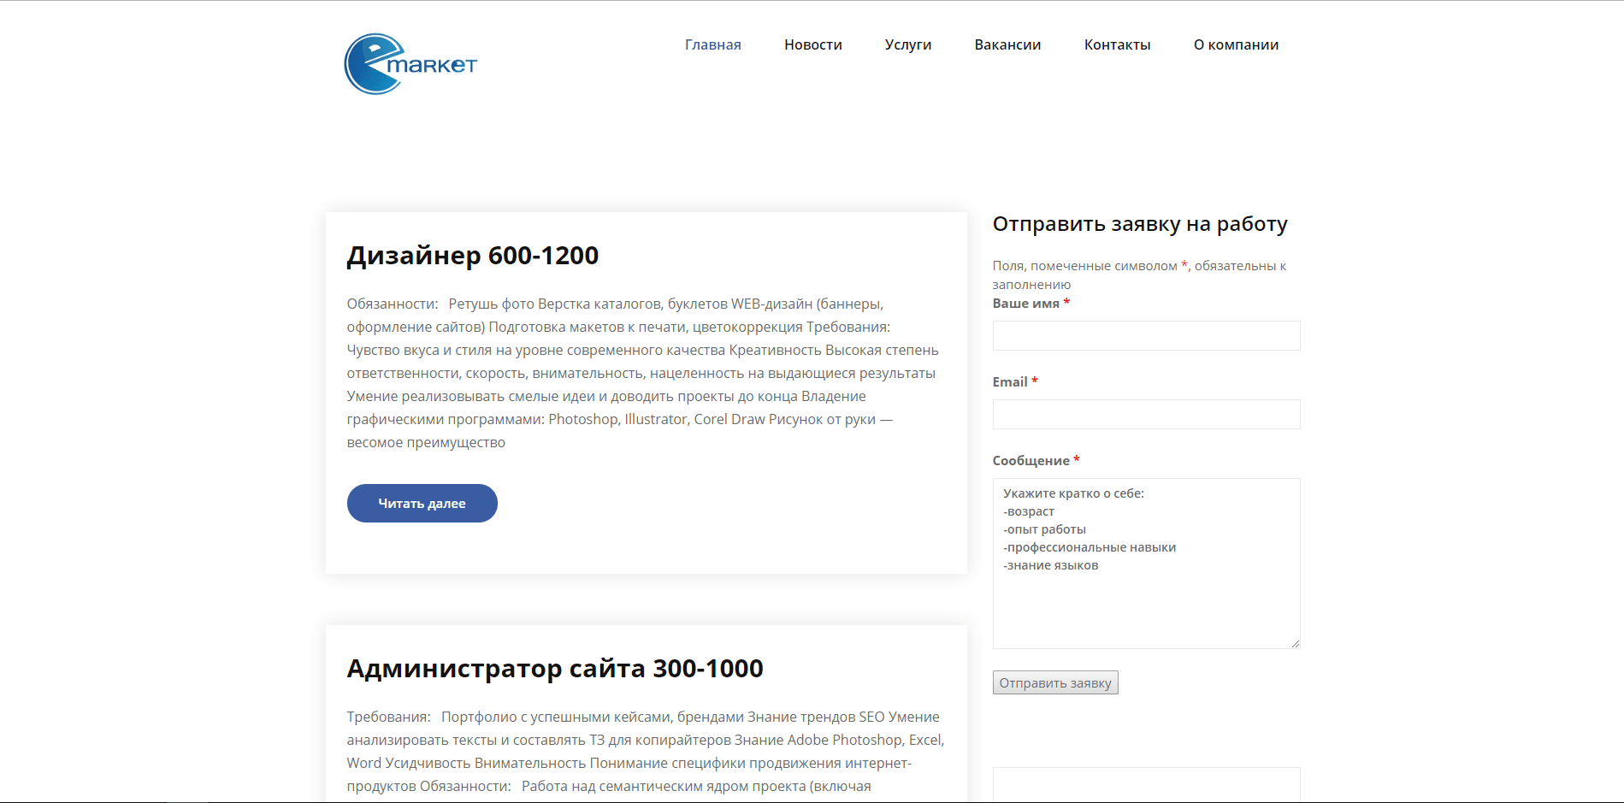Screen dimensions: 1624x803
Task: Open the Главная menu item
Action: [x=713, y=44]
